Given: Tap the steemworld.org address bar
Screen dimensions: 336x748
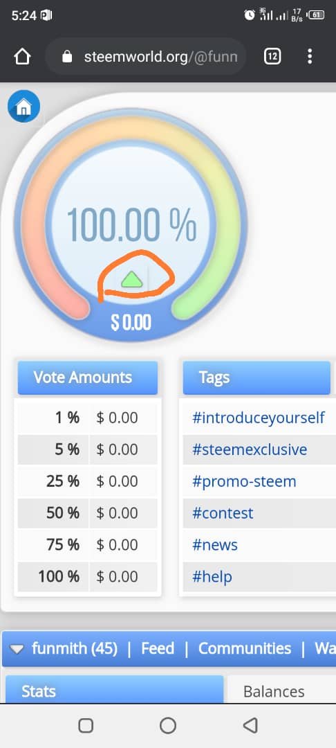Looking at the screenshot, I should point(146,57).
